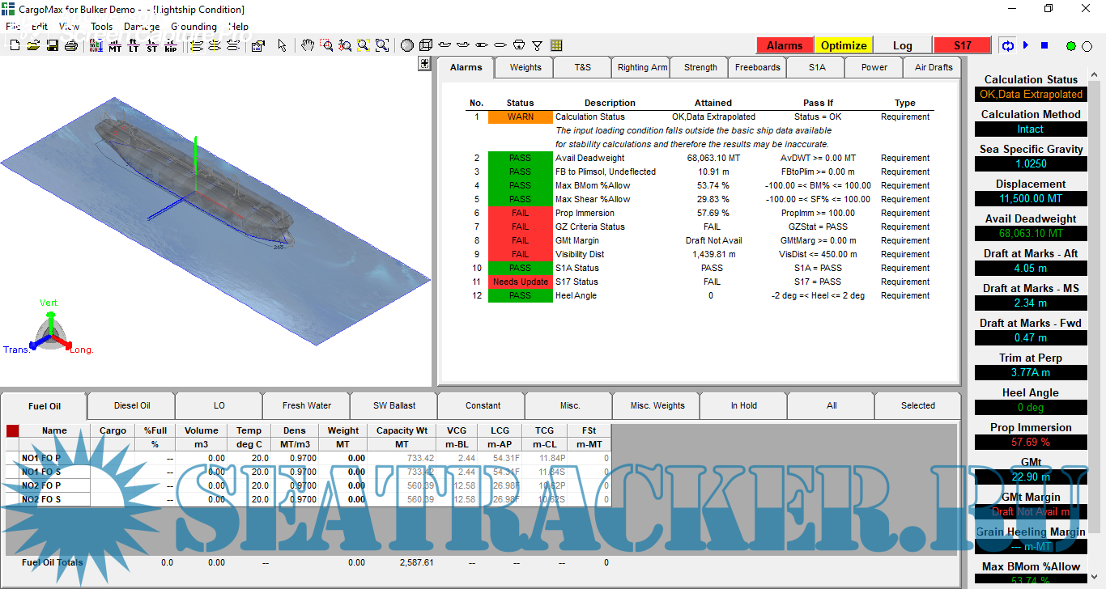Image resolution: width=1106 pixels, height=589 pixels.
Task: Toggle the auto-recalculate loop button
Action: point(1008,45)
